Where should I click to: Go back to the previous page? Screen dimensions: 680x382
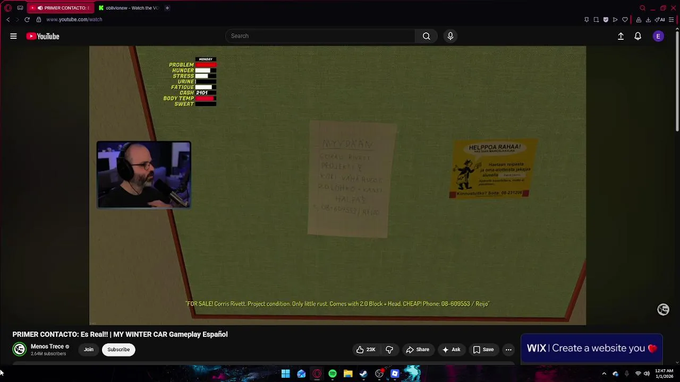coord(8,20)
